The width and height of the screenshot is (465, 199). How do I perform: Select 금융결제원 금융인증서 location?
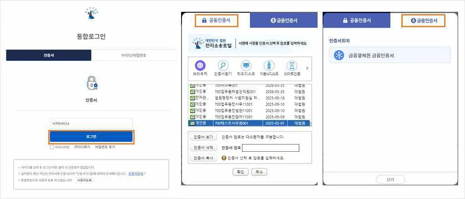pyautogui.click(x=390, y=55)
